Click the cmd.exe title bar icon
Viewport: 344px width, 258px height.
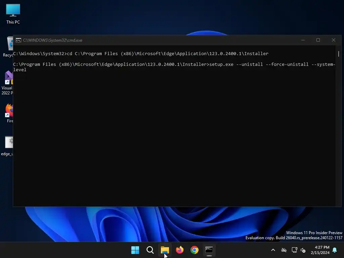[x=18, y=40]
